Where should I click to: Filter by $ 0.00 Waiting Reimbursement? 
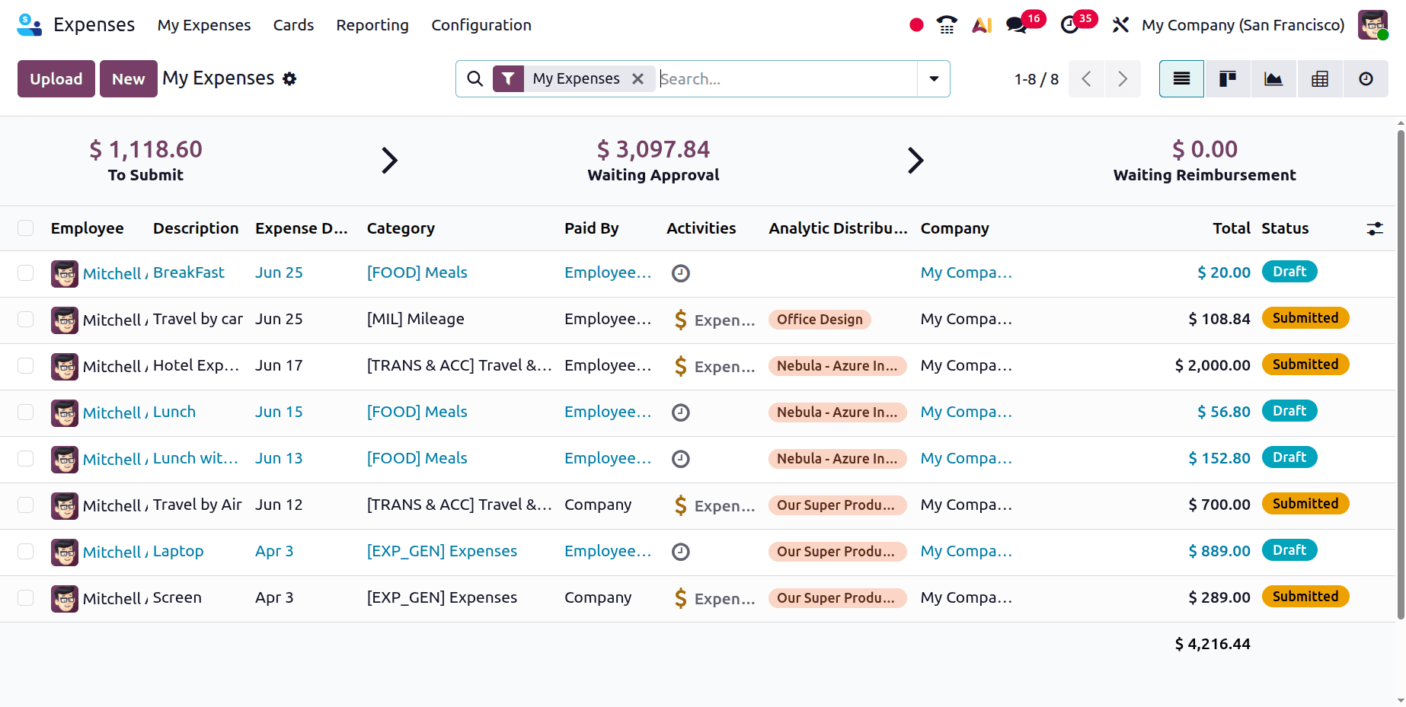[x=1204, y=161]
